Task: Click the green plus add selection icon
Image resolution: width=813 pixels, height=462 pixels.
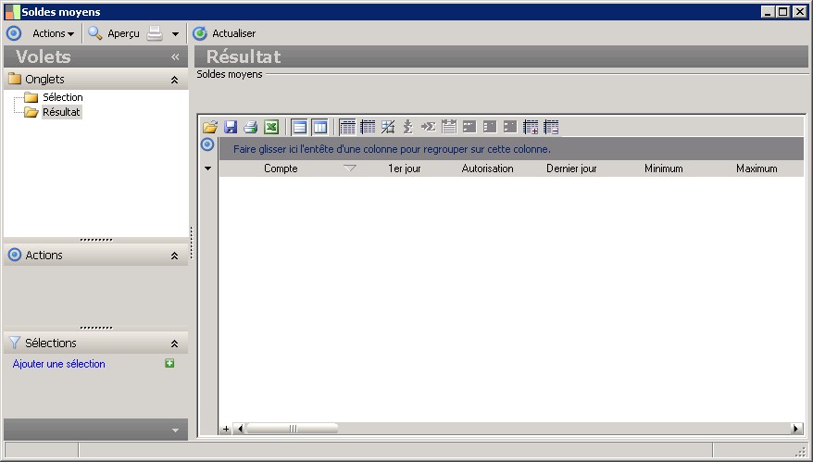Action: point(169,364)
